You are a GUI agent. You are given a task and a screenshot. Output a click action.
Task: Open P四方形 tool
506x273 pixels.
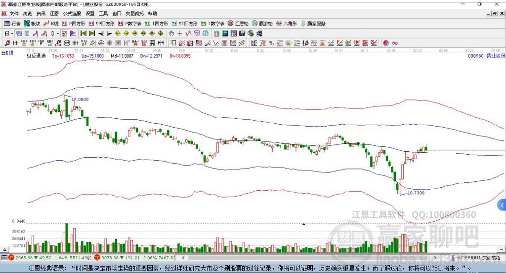(x=74, y=24)
